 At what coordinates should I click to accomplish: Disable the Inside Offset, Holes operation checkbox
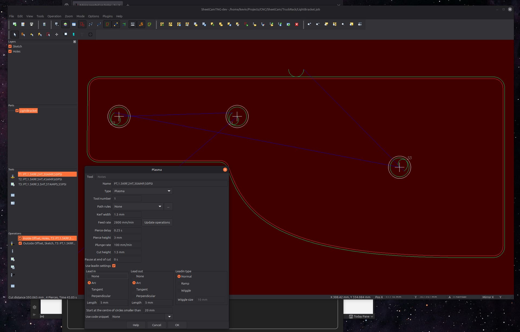(x=20, y=238)
